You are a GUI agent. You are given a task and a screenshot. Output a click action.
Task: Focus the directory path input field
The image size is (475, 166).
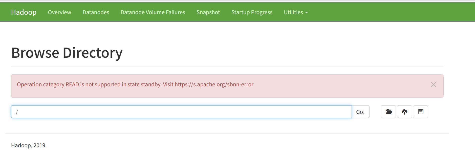click(x=177, y=111)
